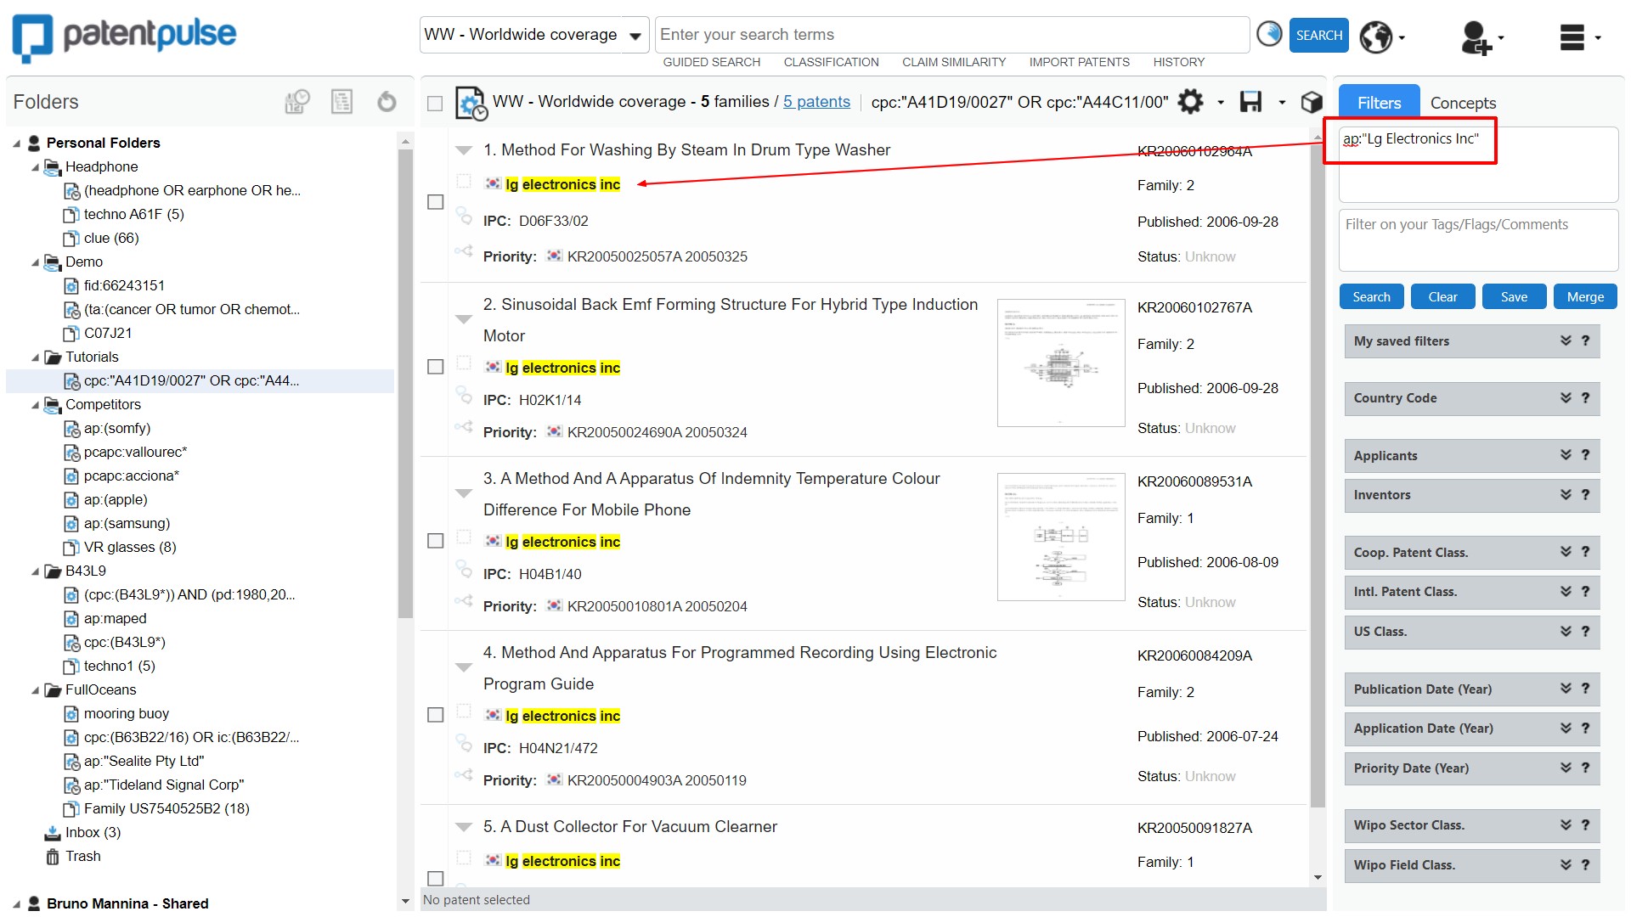1631x917 pixels.
Task: Select checkbox for patent 3 mobile phone
Action: click(x=436, y=541)
